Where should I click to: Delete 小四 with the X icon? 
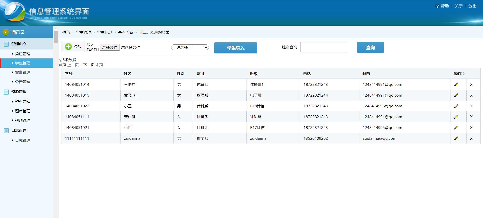pos(471,128)
